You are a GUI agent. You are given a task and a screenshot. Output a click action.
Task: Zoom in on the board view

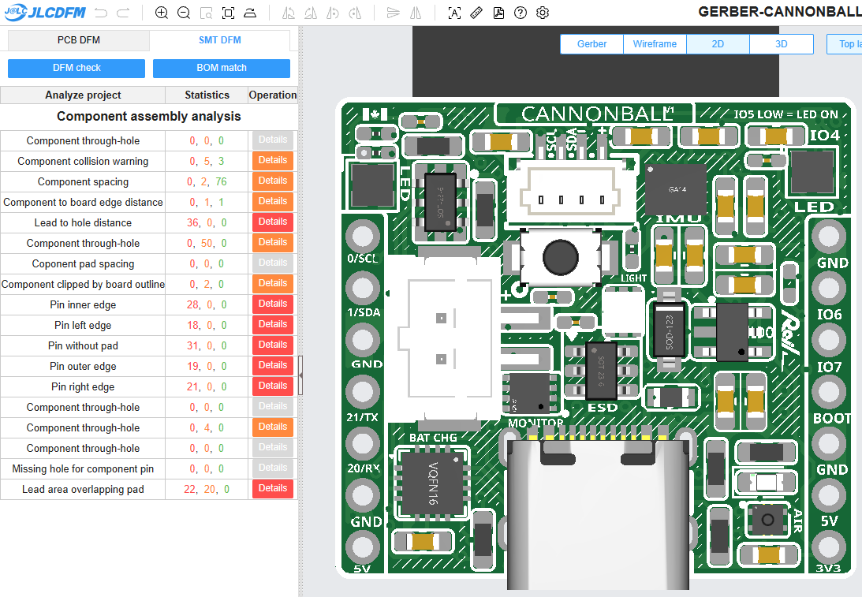coord(161,13)
